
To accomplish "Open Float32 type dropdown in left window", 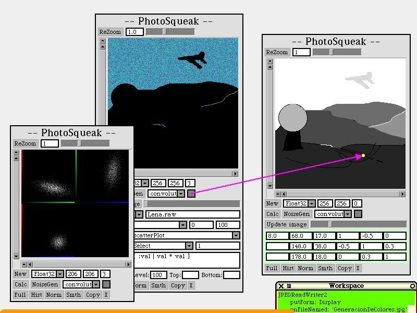I will (x=60, y=274).
